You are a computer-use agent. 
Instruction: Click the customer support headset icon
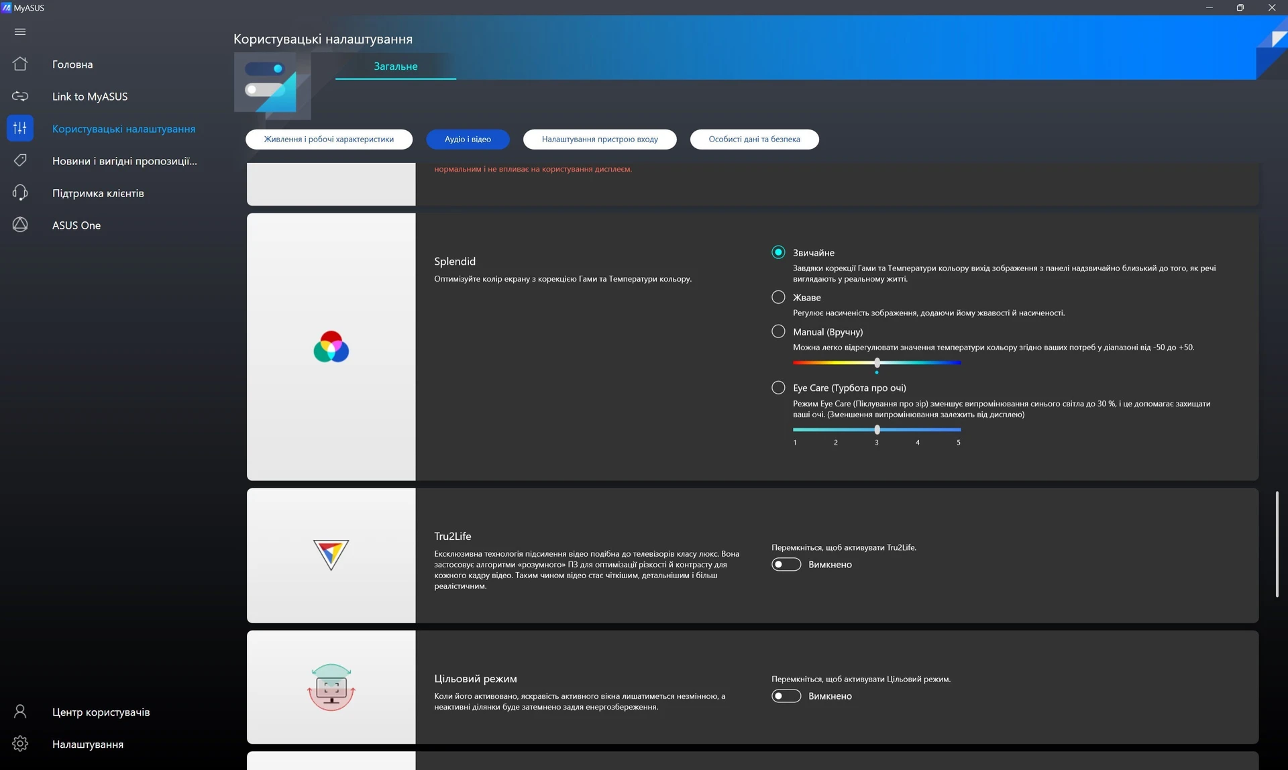coord(20,192)
